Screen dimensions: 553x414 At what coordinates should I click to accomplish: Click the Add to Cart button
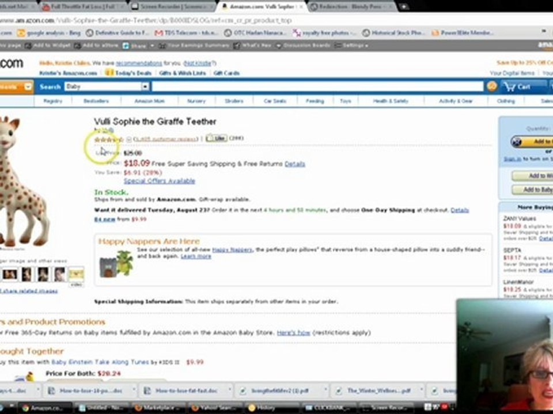pos(532,141)
